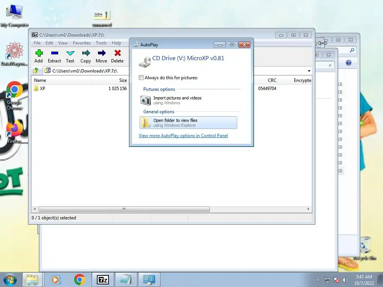Open the media player taskbar icon

56,280
